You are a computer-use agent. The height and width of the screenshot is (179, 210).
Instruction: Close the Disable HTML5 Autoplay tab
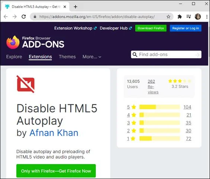pos(65,7)
